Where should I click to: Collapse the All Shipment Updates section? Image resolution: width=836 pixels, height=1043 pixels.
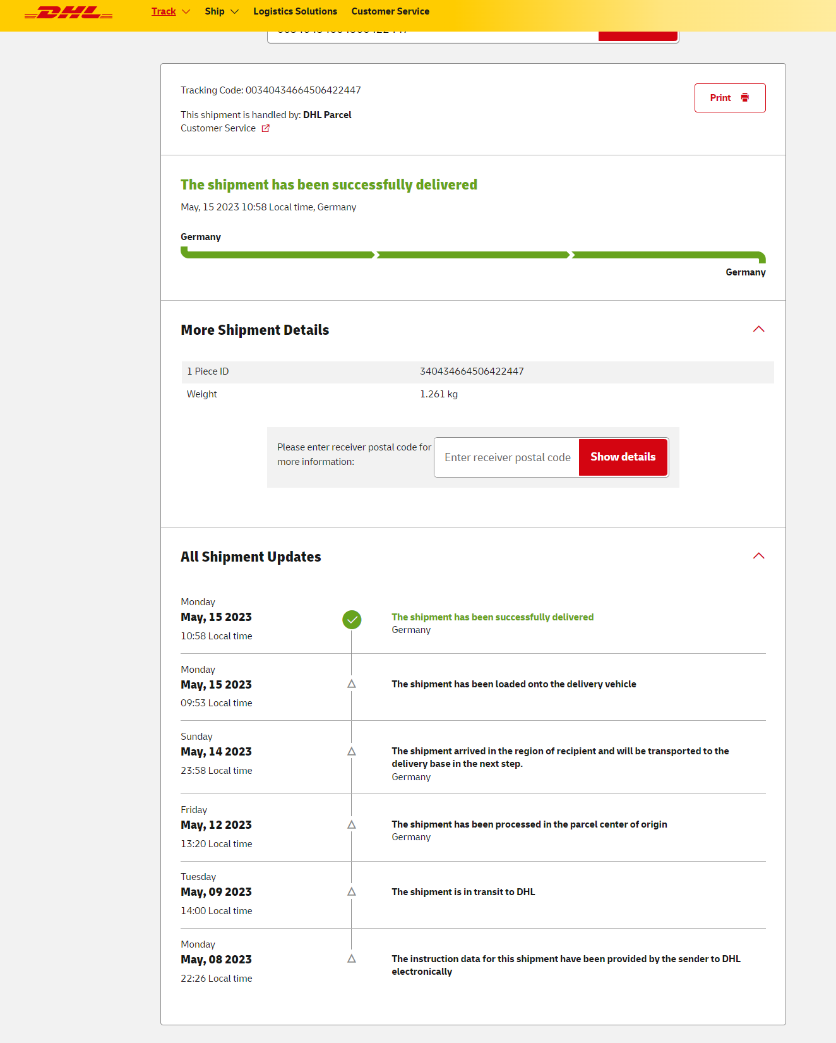coord(758,556)
